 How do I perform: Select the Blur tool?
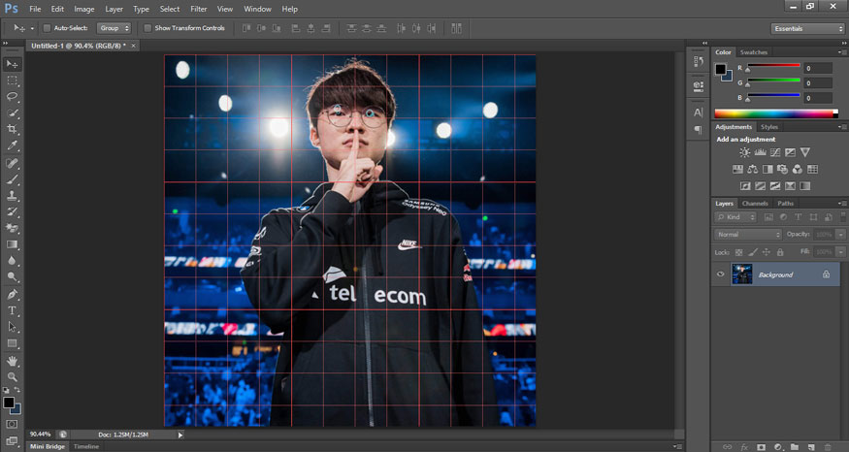(x=12, y=260)
